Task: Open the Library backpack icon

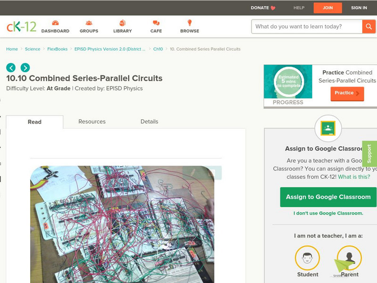Action: (123, 23)
